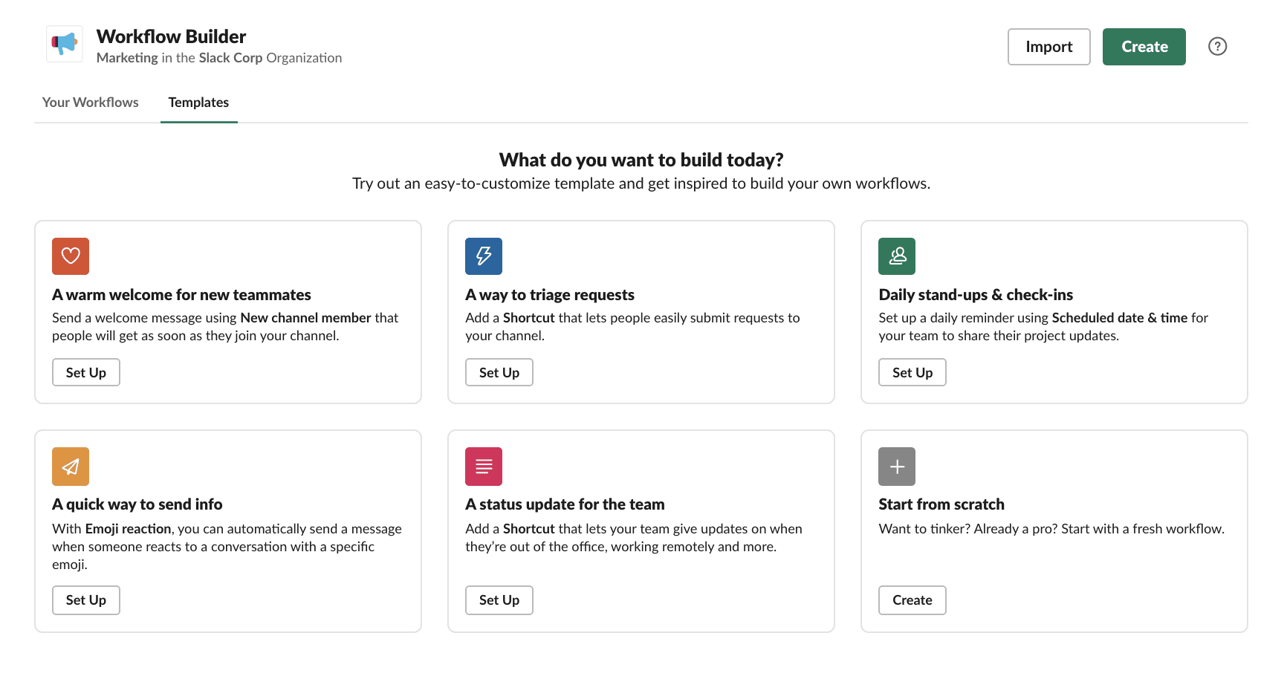Click the pink status update list icon
The image size is (1287, 682).
coord(483,466)
